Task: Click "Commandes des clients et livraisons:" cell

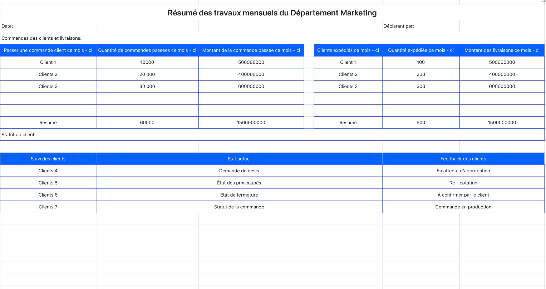Action: coord(272,38)
